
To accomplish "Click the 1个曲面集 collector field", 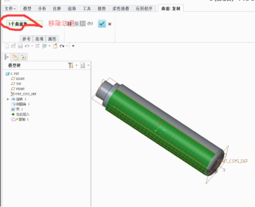I will (x=24, y=24).
